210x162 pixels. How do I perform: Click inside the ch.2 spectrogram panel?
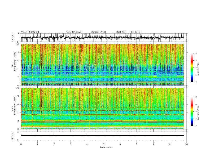[102, 109]
